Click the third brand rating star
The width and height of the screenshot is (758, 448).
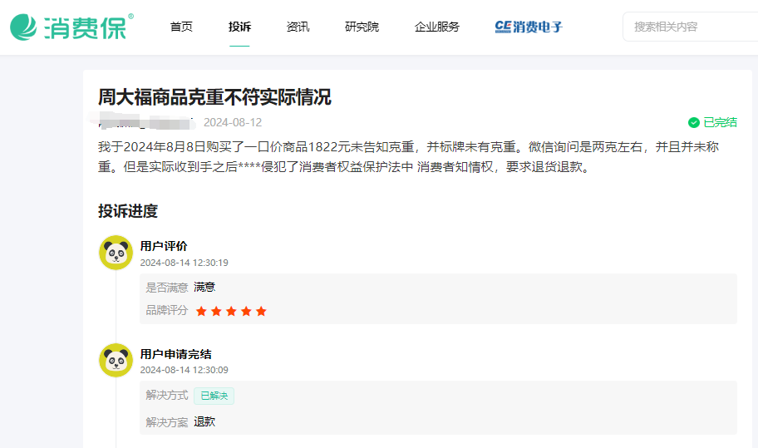pos(231,311)
